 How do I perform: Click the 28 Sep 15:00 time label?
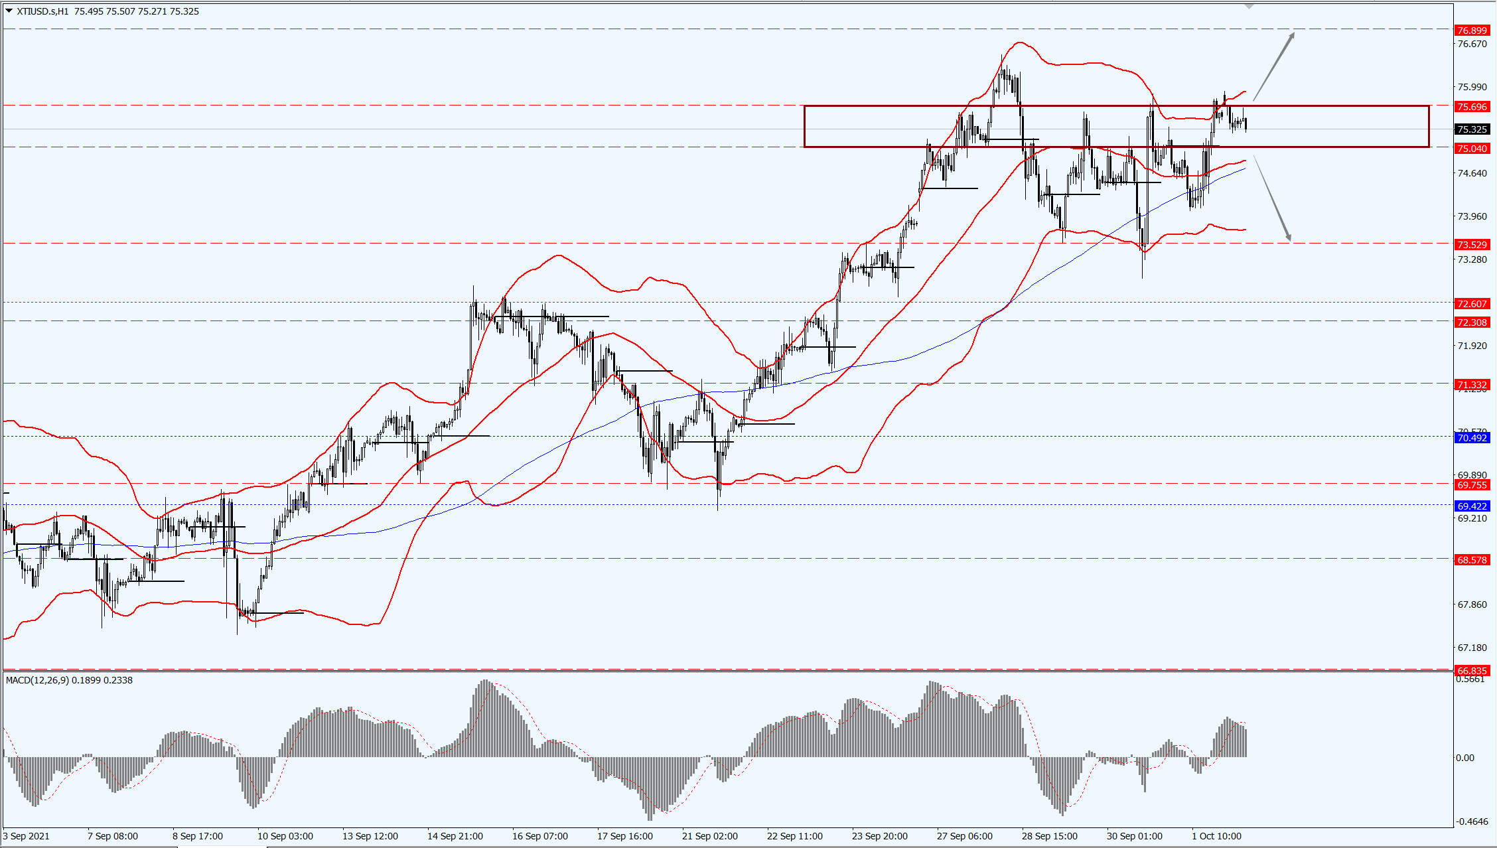[x=1050, y=836]
